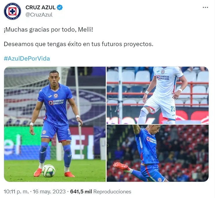Viewport: 215px width, 198px height.
Task: Click the 10:11 p. m. tweet timestamp
Action: (x=16, y=192)
